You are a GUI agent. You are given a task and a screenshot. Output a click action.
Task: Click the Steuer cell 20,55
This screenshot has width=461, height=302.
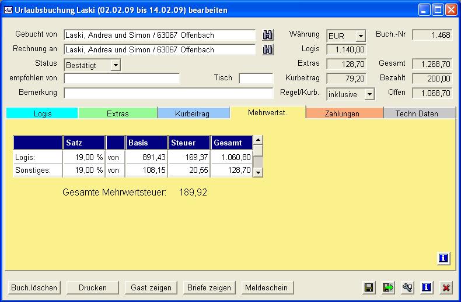189,170
